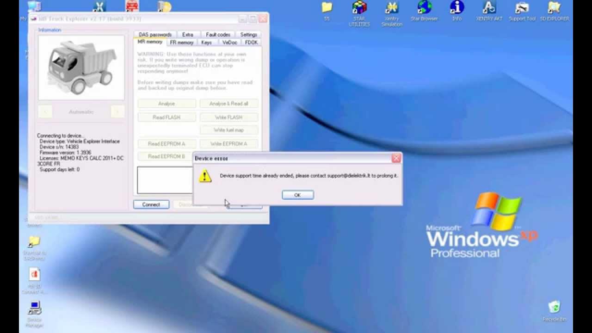The height and width of the screenshot is (333, 592).
Task: Open the Recycle Bin
Action: [x=554, y=311]
